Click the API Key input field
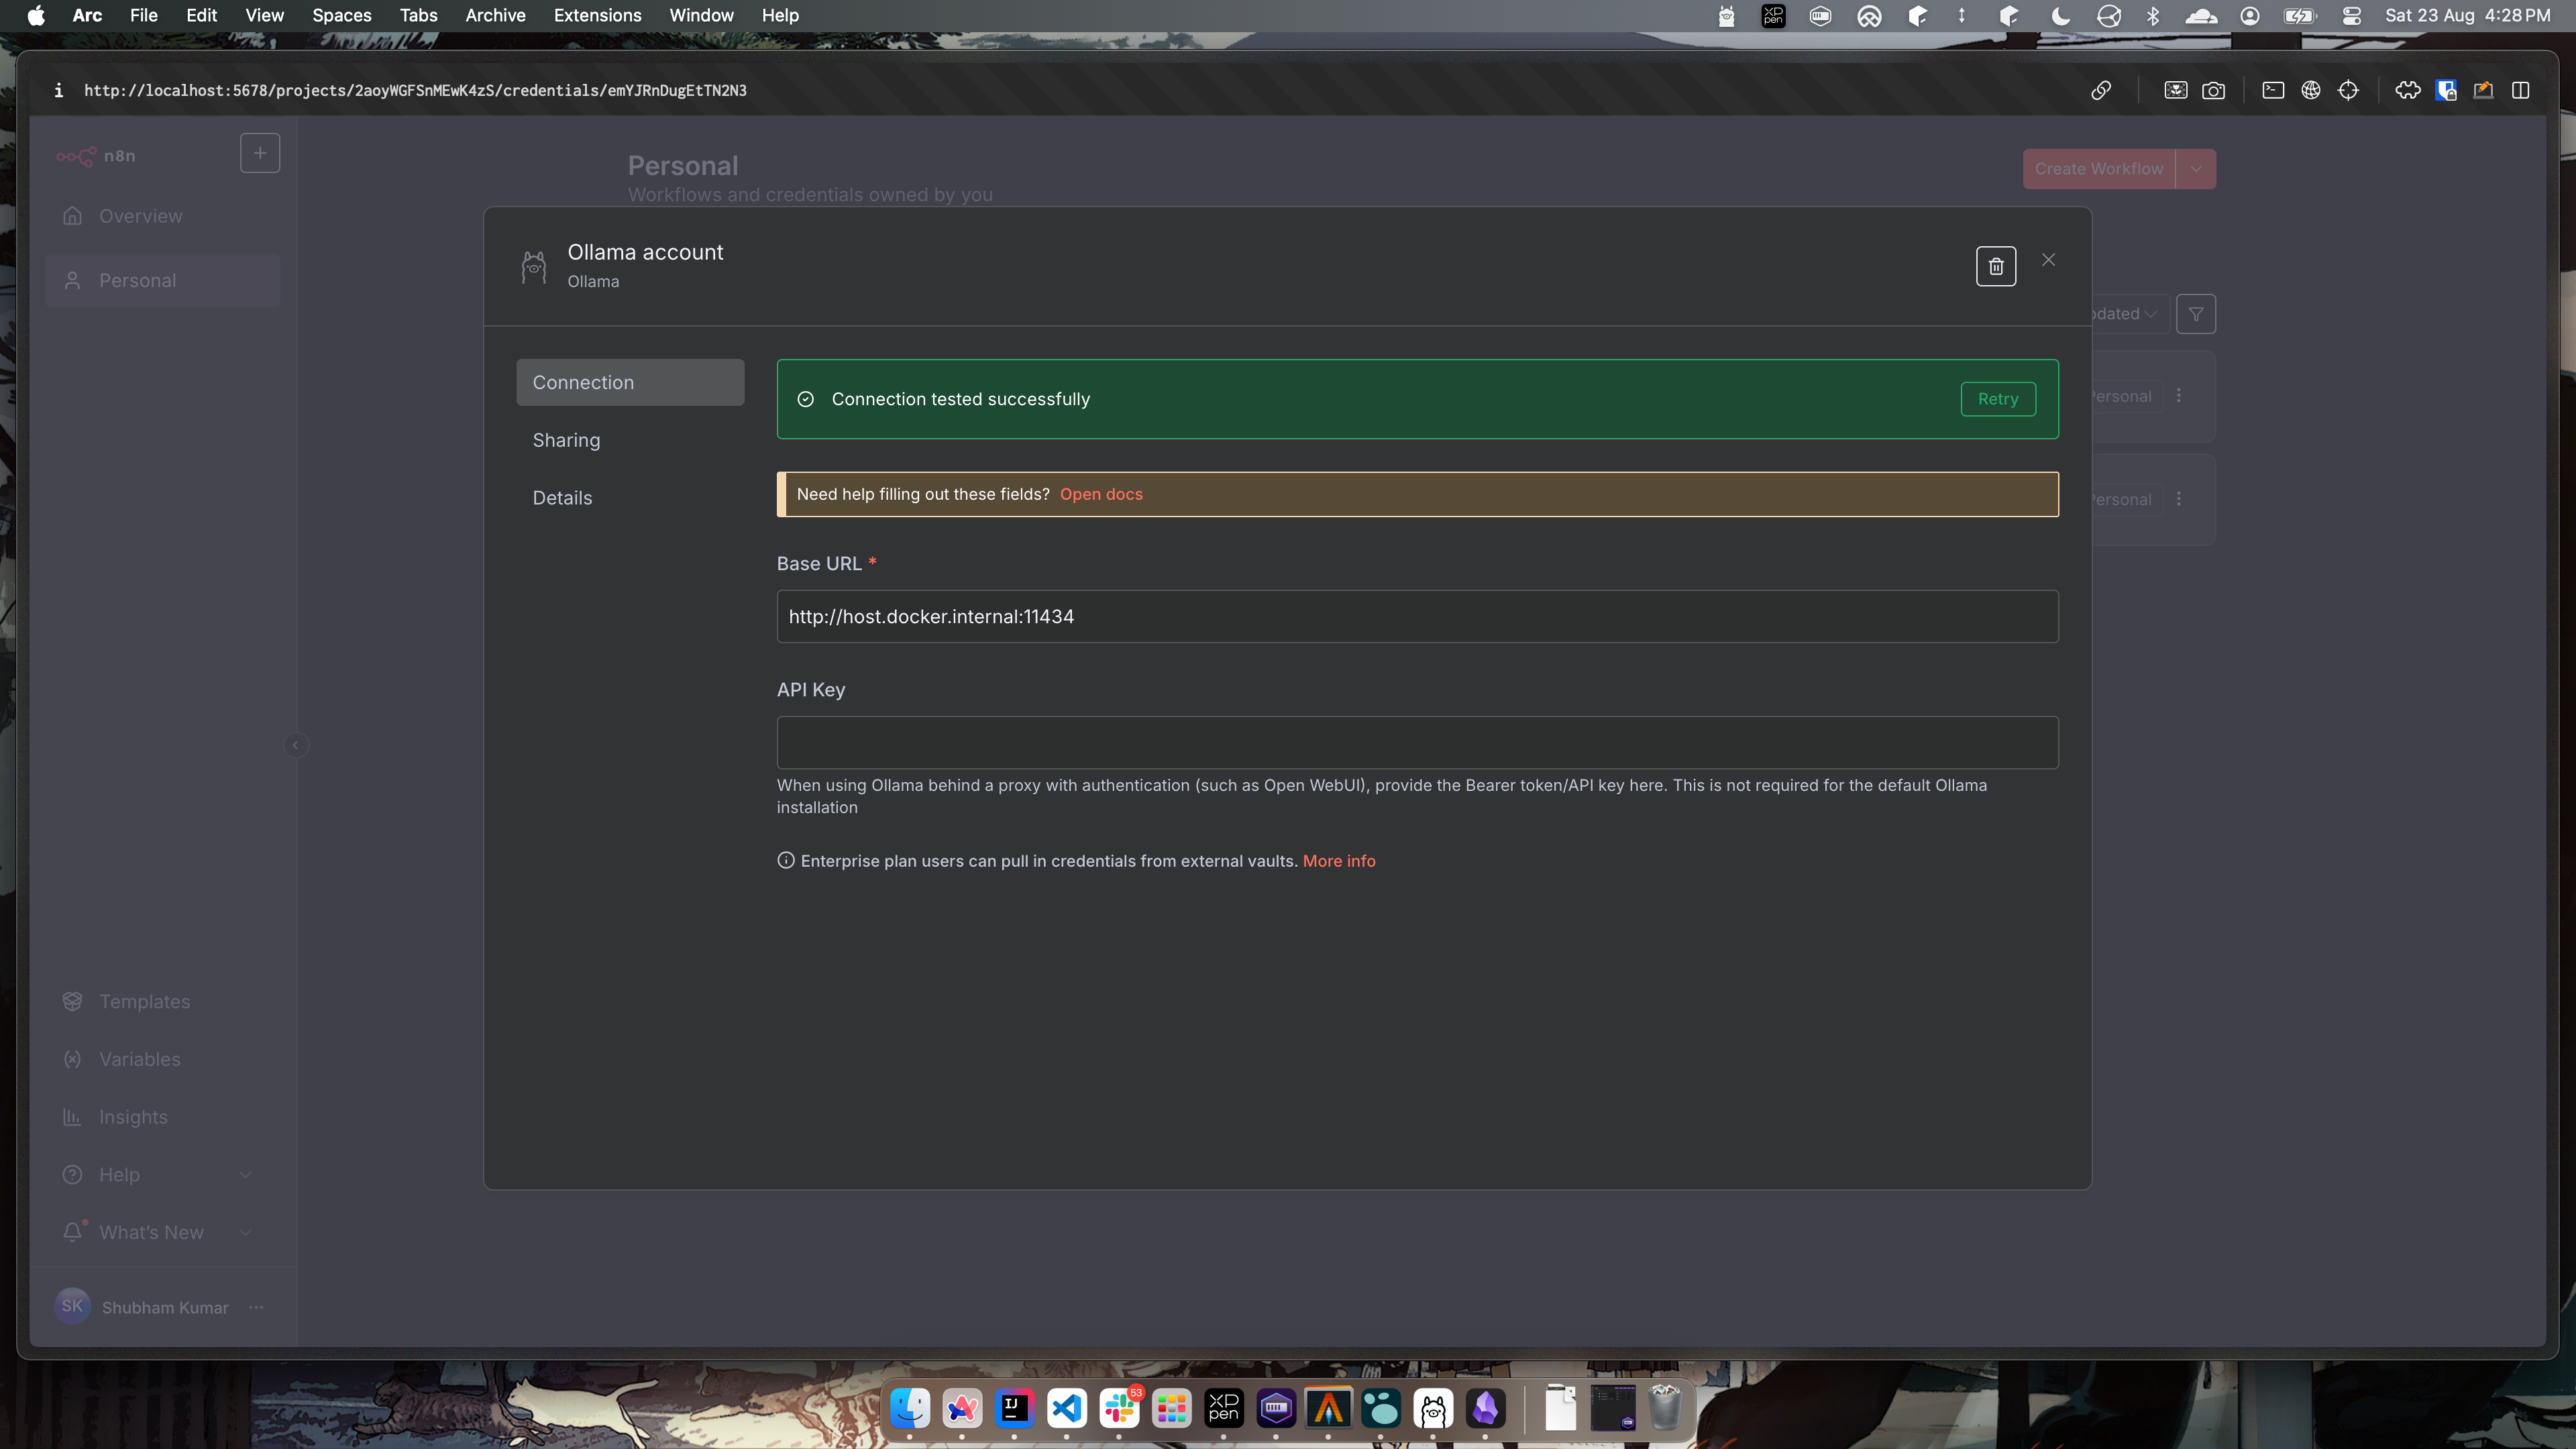 pyautogui.click(x=1416, y=742)
